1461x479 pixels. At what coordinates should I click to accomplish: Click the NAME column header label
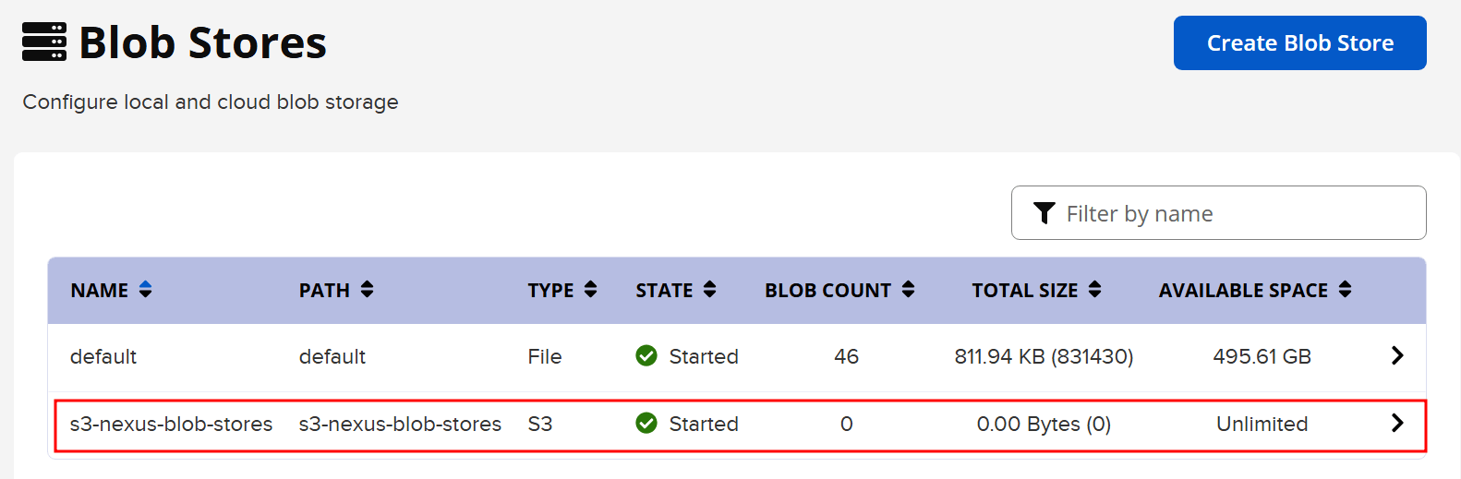(x=100, y=291)
